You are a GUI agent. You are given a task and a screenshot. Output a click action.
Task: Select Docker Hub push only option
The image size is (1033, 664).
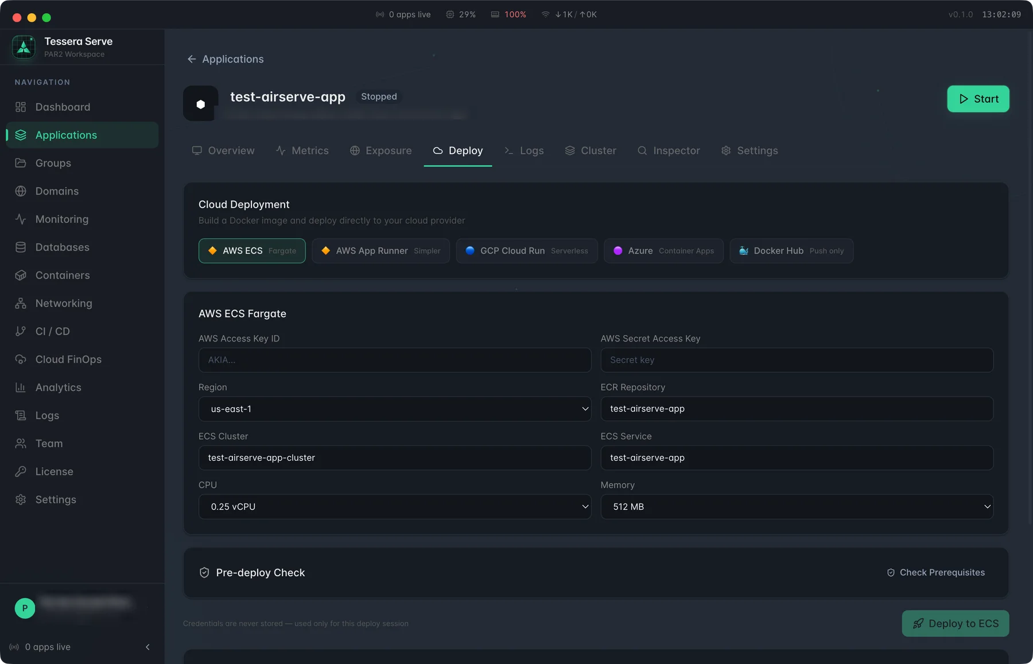(x=791, y=251)
